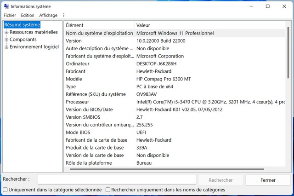Maximize the Informations système window
Screen dimensions: 294x196
pyautogui.click(x=268, y=6)
